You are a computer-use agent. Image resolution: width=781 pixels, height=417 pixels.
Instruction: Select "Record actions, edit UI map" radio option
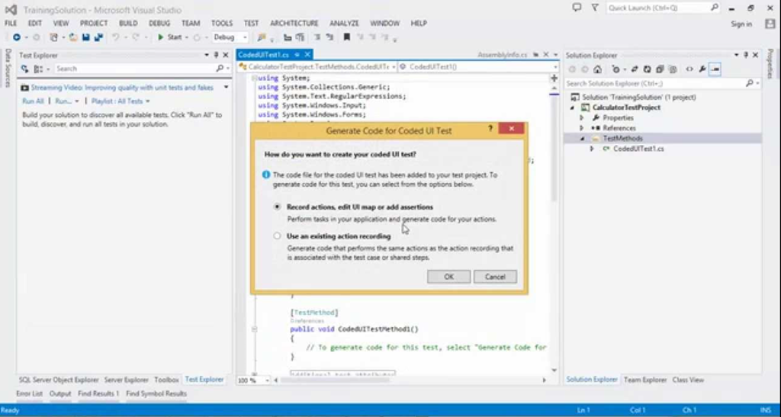click(x=278, y=207)
